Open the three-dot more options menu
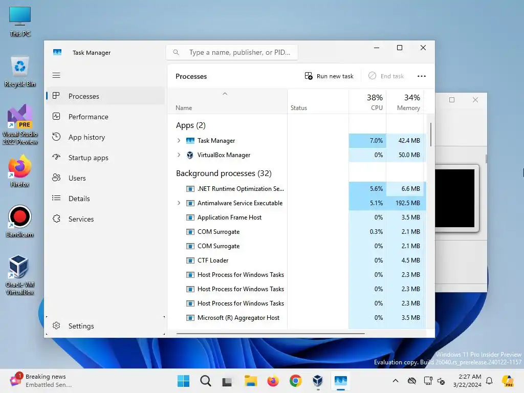 [422, 76]
